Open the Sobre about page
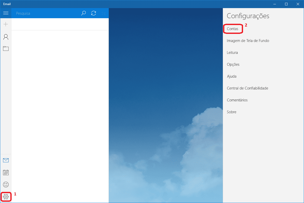304x203 pixels. click(231, 112)
